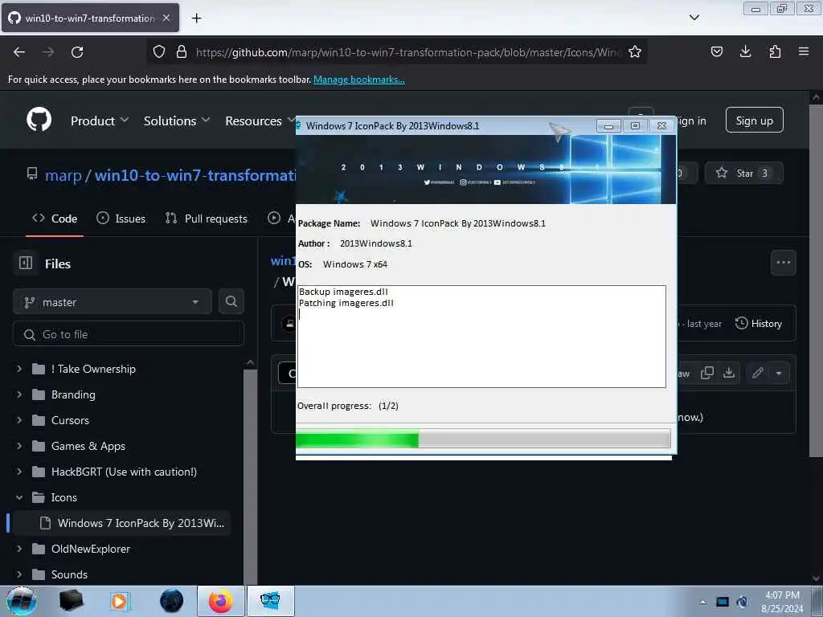Open the Pocket save icon in Firefox toolbar
Image resolution: width=823 pixels, height=617 pixels.
coord(716,51)
